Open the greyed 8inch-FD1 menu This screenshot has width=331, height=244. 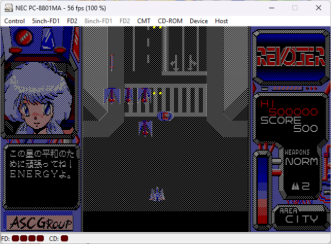pos(98,21)
